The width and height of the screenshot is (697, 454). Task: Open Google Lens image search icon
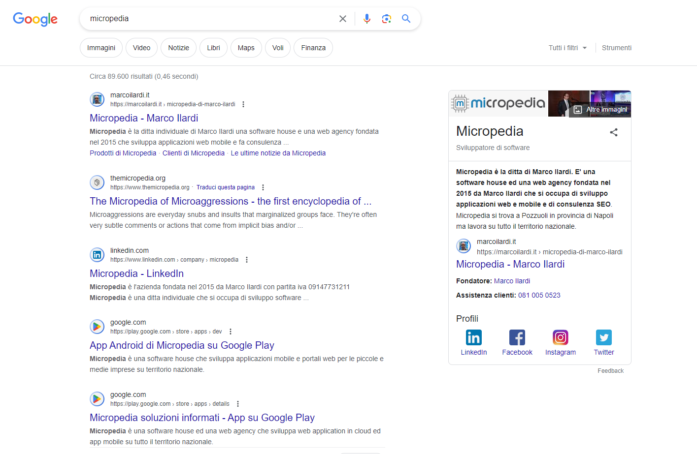click(x=386, y=18)
